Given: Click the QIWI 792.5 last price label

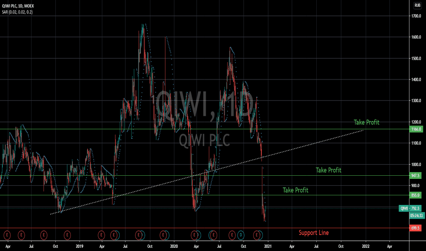Looking at the screenshot, I should (x=410, y=209).
